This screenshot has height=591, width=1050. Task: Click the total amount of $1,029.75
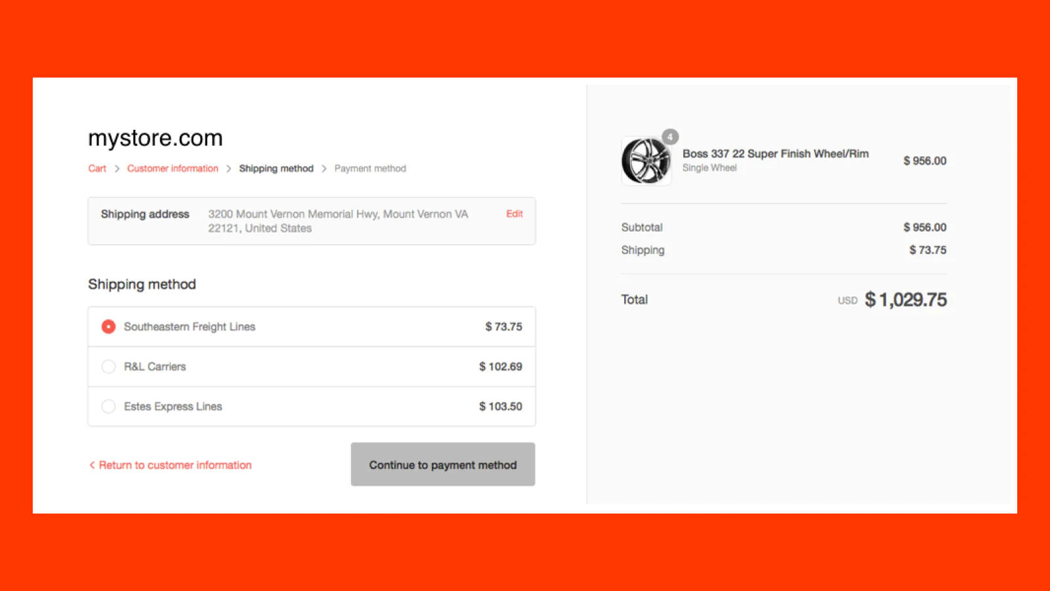[906, 299]
